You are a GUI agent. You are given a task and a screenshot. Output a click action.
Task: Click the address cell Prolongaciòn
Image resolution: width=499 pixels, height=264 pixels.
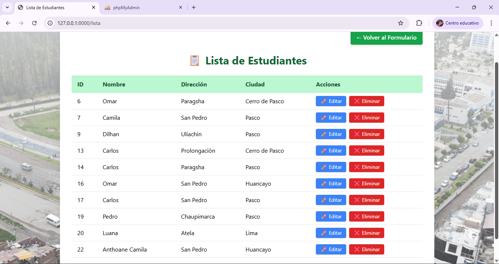198,151
